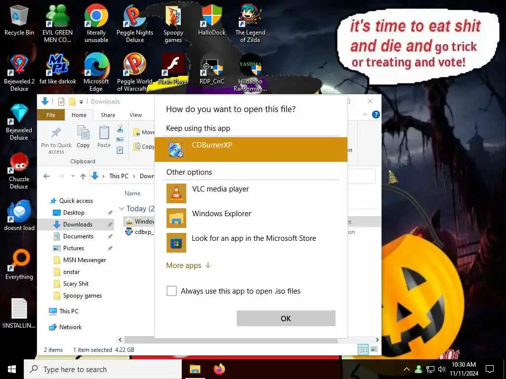The image size is (506, 379).
Task: Switch to the View ribbon tab
Action: coord(135,114)
